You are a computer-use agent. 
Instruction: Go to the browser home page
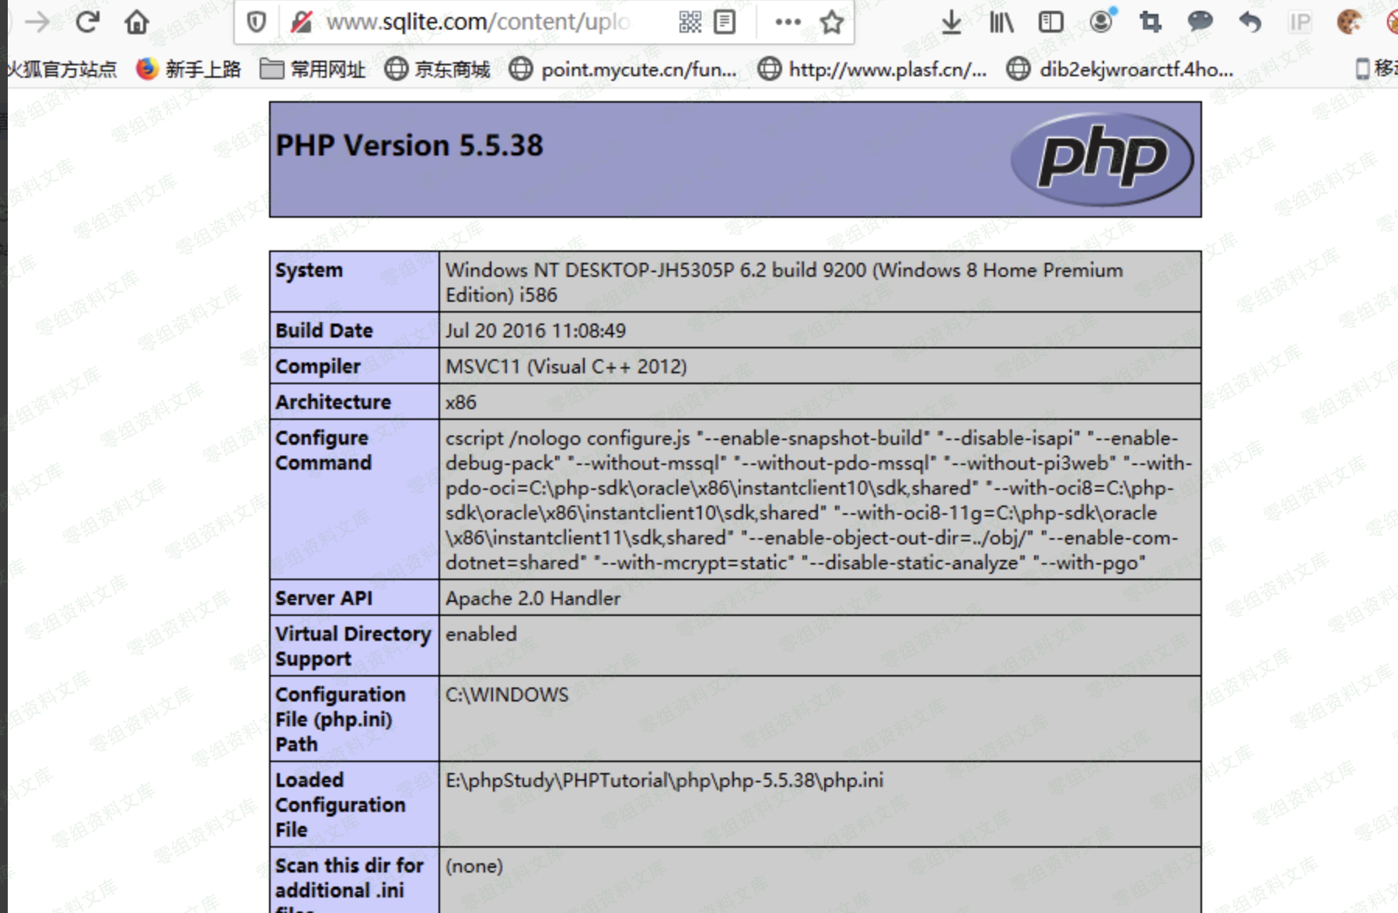coord(137,22)
